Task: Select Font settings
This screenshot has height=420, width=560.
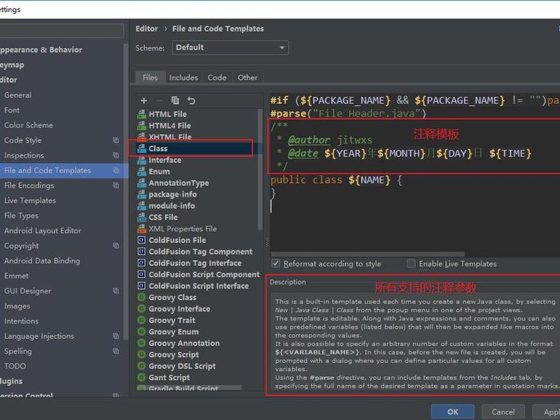Action: 12,110
